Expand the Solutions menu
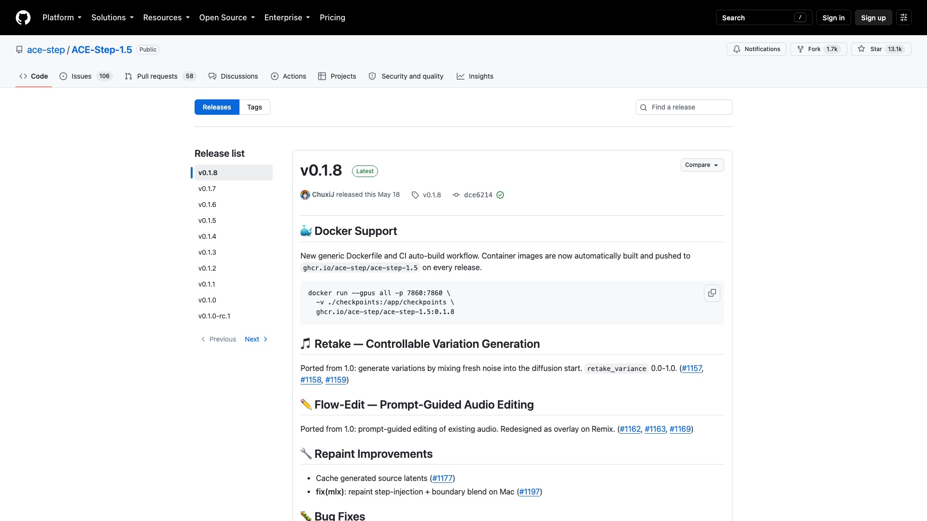The width and height of the screenshot is (927, 521). pyautogui.click(x=112, y=17)
